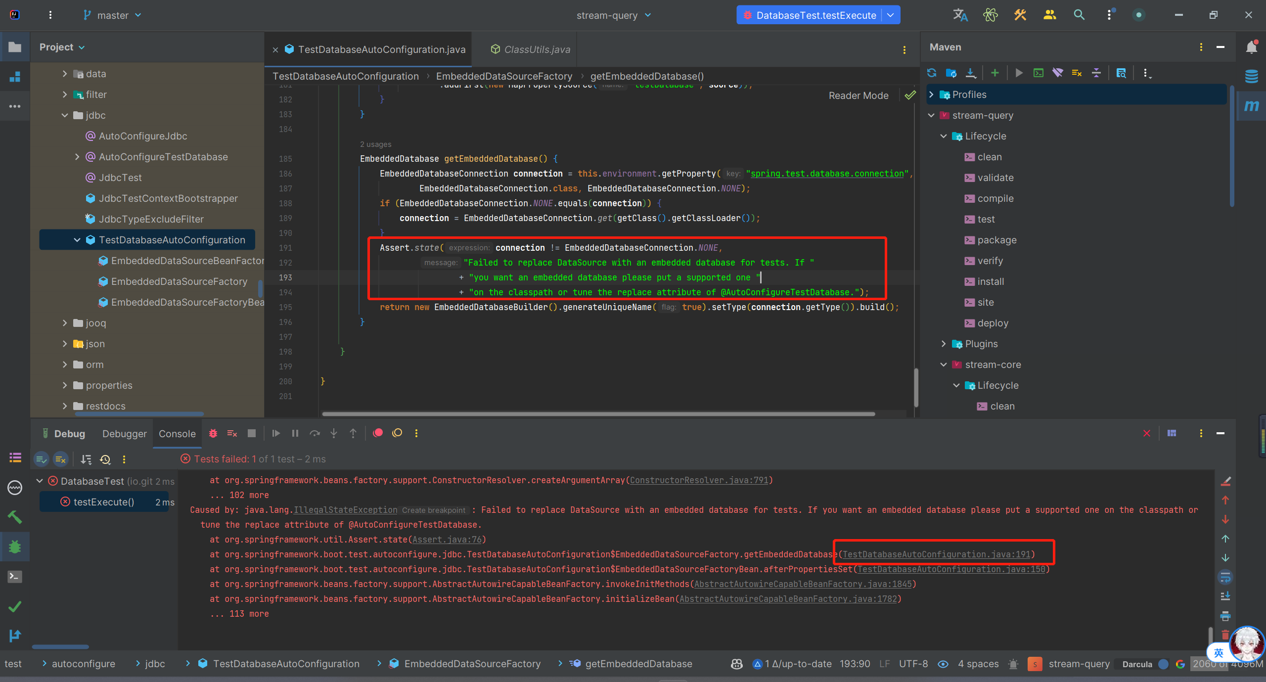
Task: Stop the debug session
Action: (252, 433)
